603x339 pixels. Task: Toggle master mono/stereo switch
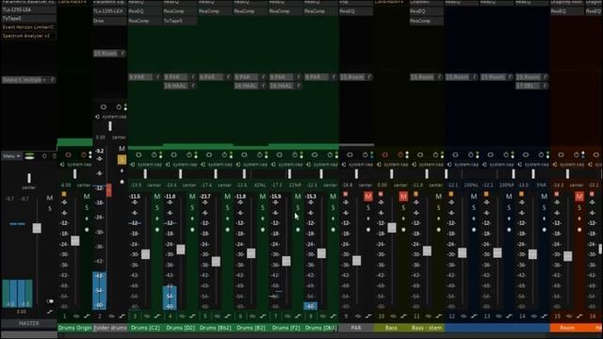(50, 301)
